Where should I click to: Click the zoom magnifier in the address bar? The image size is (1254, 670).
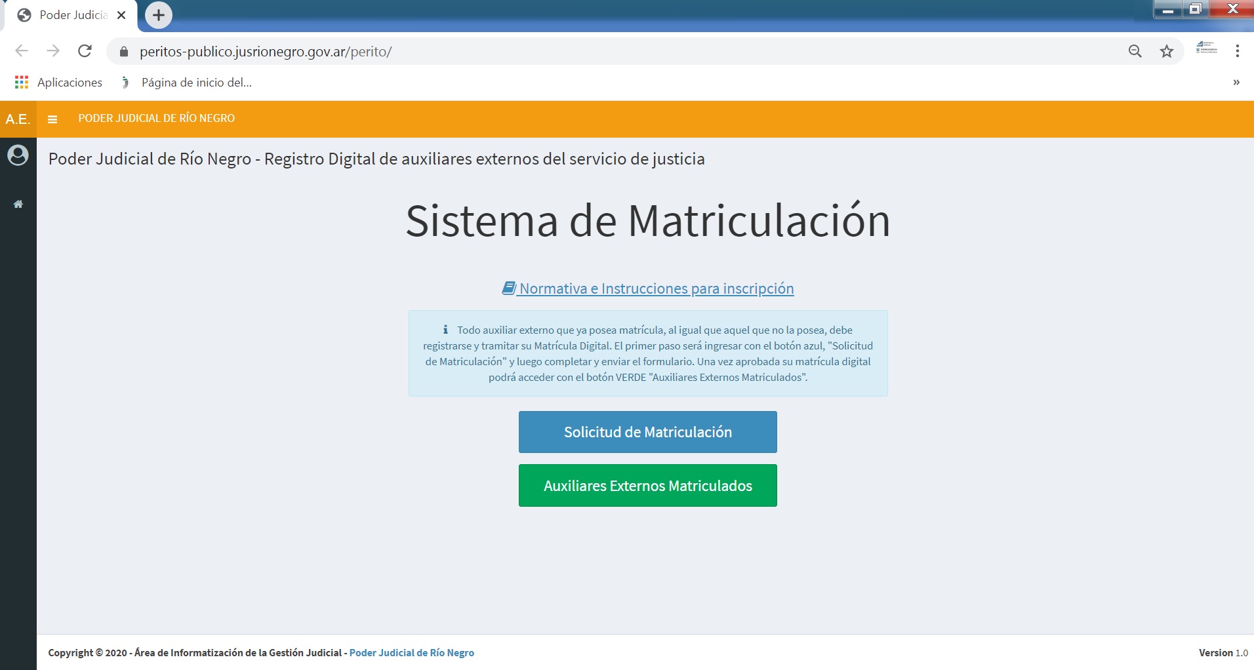[x=1136, y=50]
